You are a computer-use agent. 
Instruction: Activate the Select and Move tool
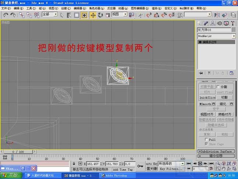tap(93, 15)
